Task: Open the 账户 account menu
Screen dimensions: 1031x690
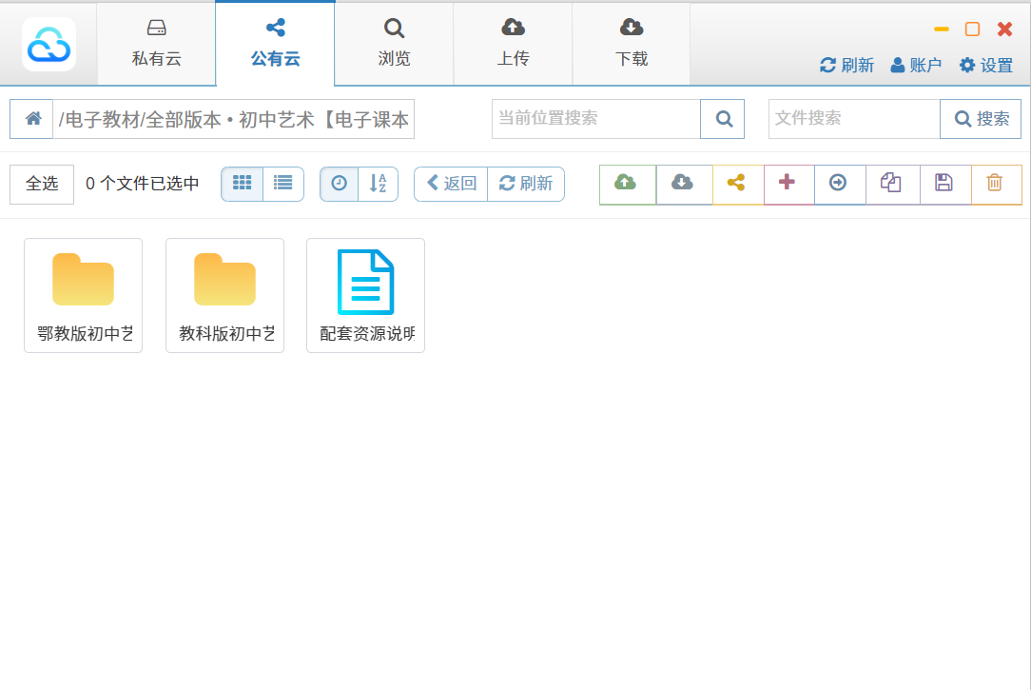Action: click(x=916, y=65)
